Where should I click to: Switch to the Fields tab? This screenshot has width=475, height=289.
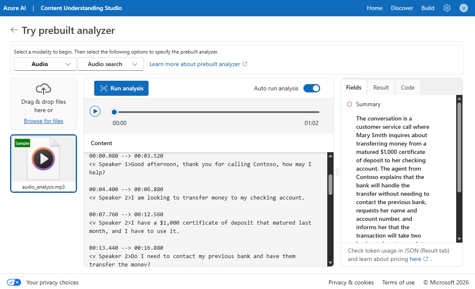[x=354, y=87]
